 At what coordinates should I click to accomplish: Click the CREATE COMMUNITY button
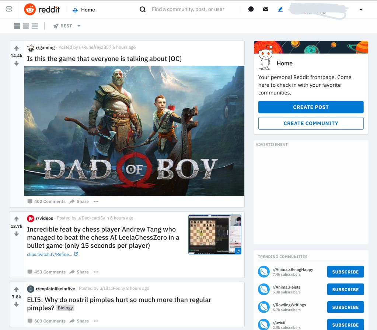(x=311, y=123)
